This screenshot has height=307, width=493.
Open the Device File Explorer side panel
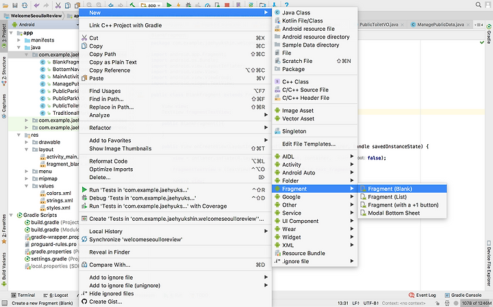point(489,263)
